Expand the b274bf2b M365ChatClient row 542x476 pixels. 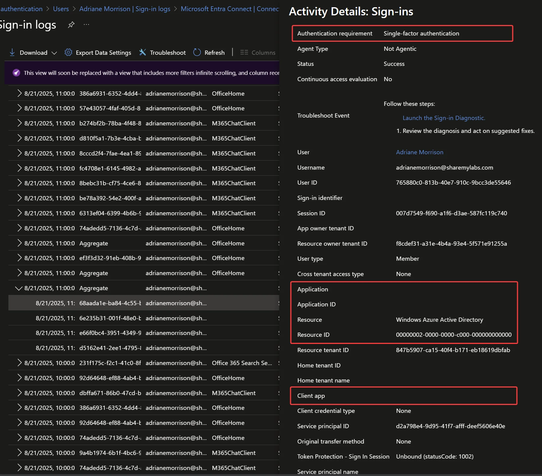19,123
